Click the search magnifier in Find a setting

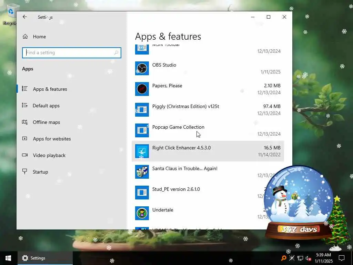(x=116, y=53)
